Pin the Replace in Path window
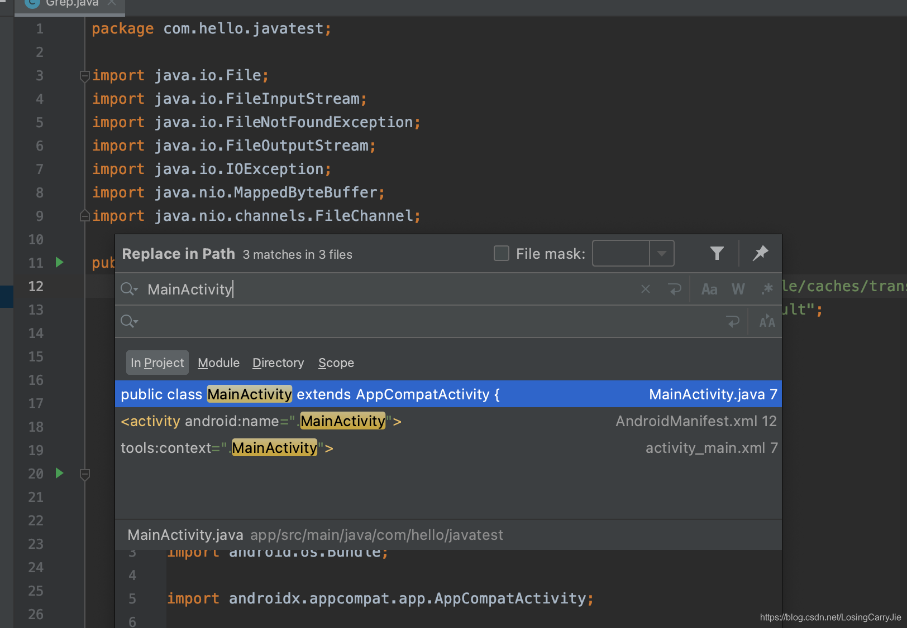This screenshot has height=628, width=907. click(760, 254)
